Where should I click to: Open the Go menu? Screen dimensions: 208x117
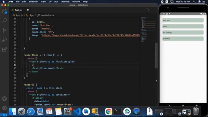click(50, 2)
